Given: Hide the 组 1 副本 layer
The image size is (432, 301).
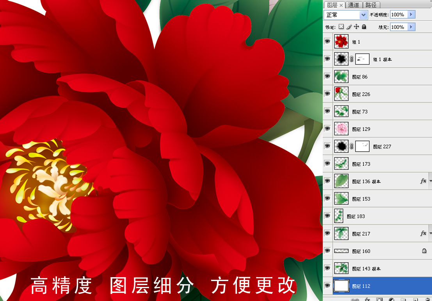Looking at the screenshot, I should (327, 59).
